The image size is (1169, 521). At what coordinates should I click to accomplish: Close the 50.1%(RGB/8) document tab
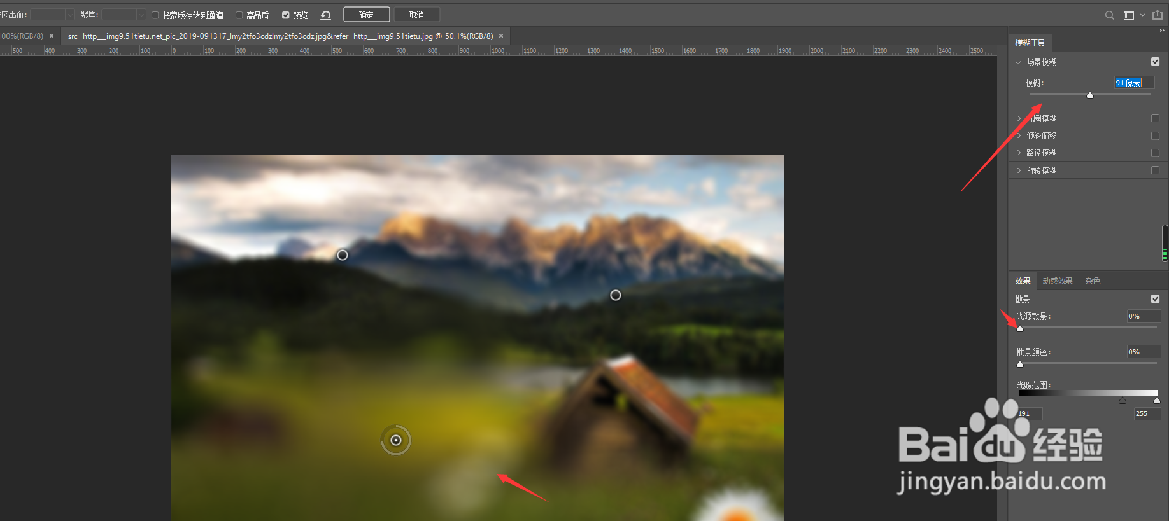tap(501, 36)
